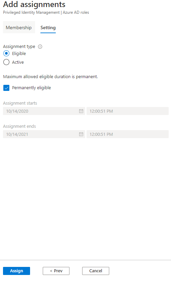The width and height of the screenshot is (171, 281).
Task: Open the Assignment ends calendar picker icon
Action: tap(81, 134)
